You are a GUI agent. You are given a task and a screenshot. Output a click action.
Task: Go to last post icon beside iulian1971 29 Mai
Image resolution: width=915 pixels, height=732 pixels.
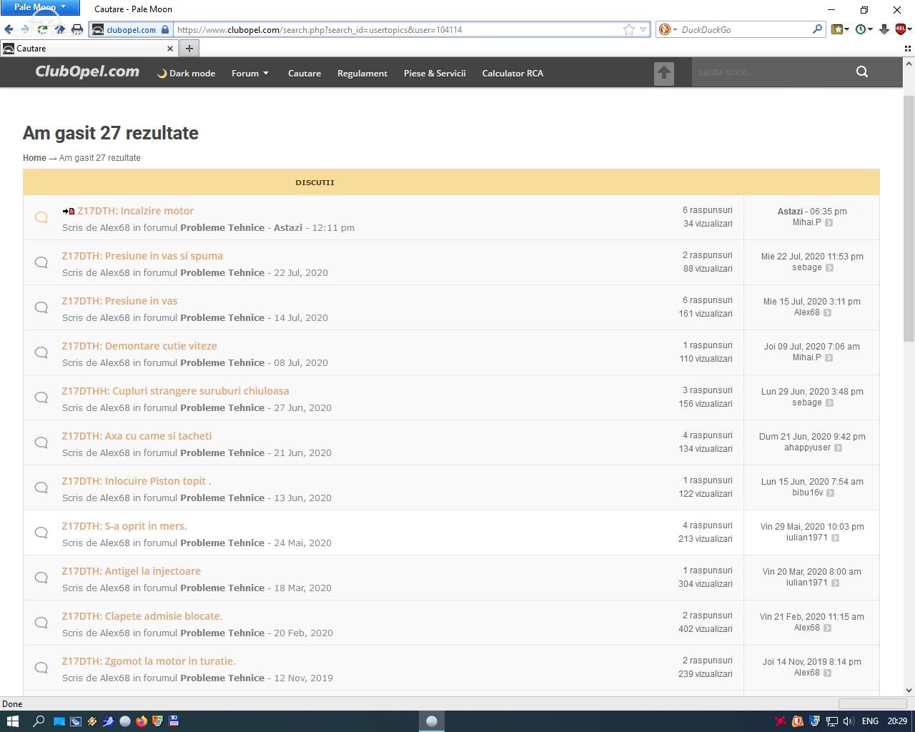pyautogui.click(x=835, y=538)
